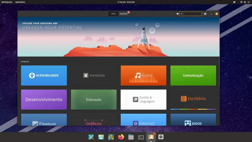This screenshot has height=142, width=252.
Task: Focus the Pop Shop search field
Action: point(190,14)
